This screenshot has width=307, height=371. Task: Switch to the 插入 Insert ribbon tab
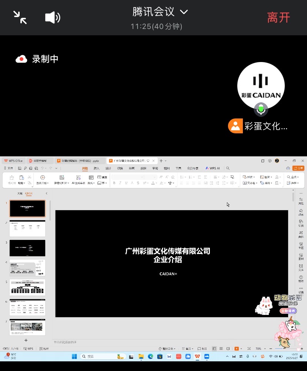click(96, 168)
